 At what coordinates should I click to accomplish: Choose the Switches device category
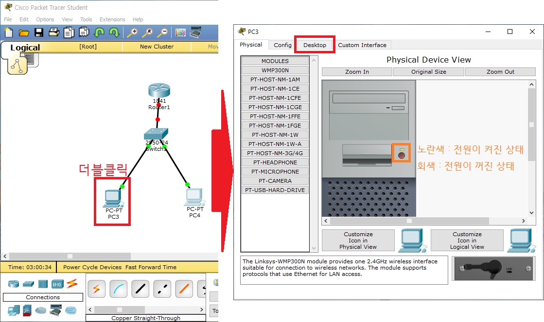pyautogui.click(x=29, y=284)
